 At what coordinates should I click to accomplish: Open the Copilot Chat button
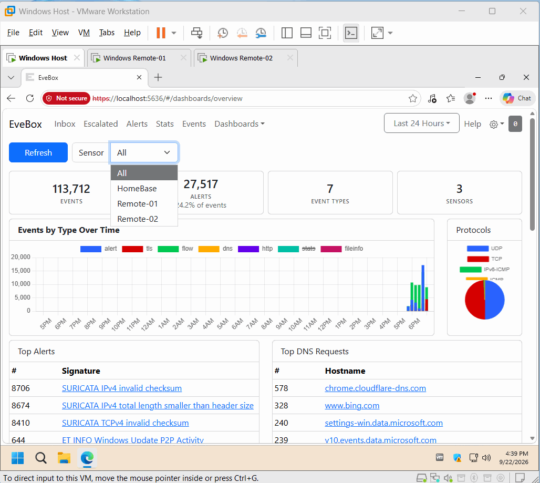coord(517,98)
